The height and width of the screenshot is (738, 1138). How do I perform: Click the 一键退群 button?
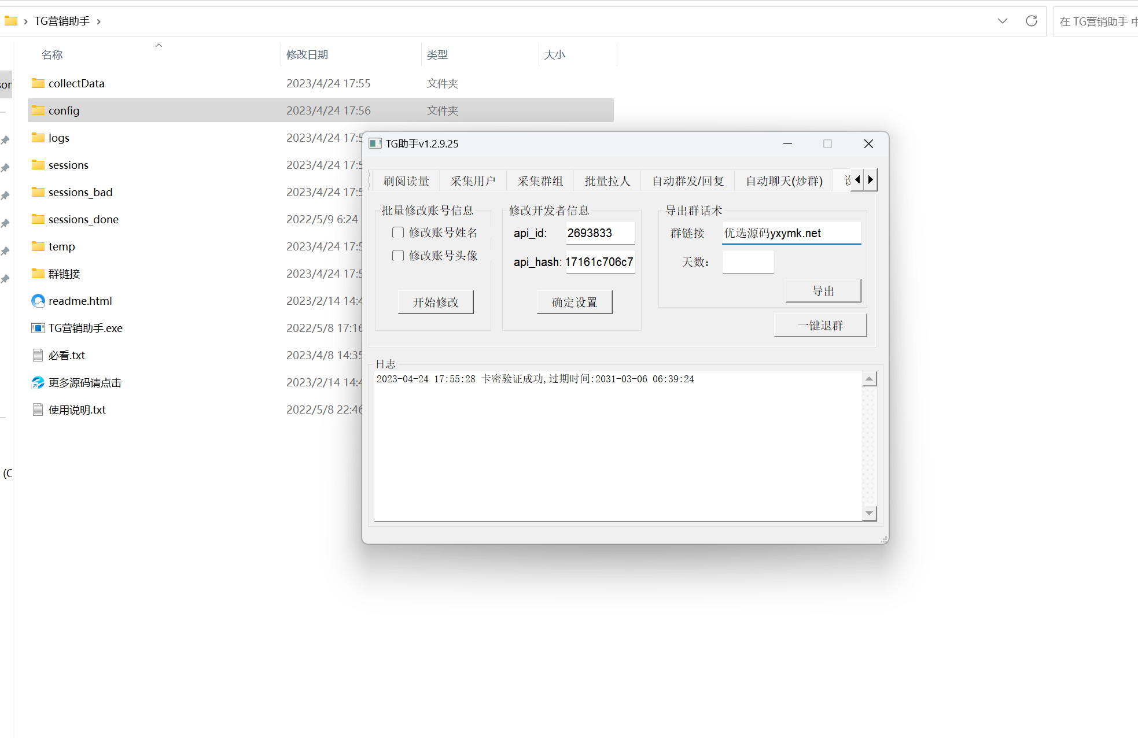[x=820, y=325]
